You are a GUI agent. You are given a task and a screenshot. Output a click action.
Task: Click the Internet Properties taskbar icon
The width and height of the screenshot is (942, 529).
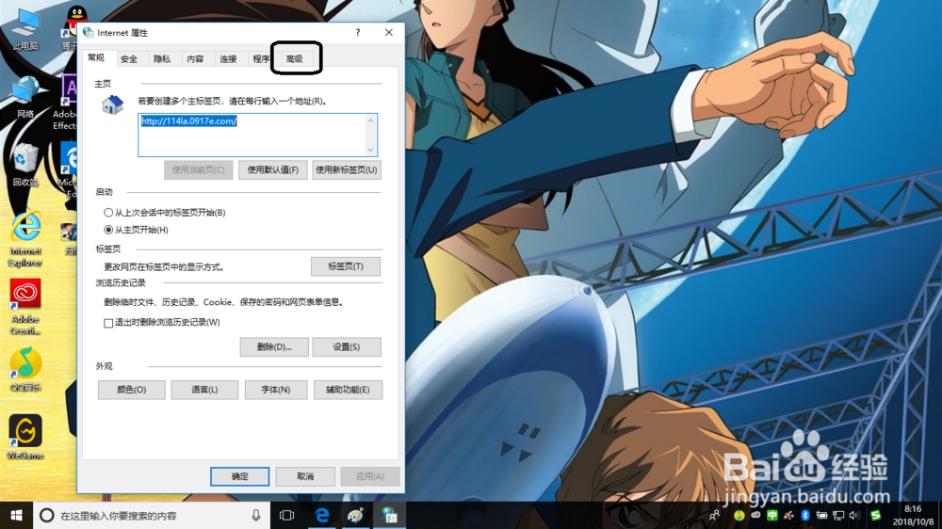point(389,515)
